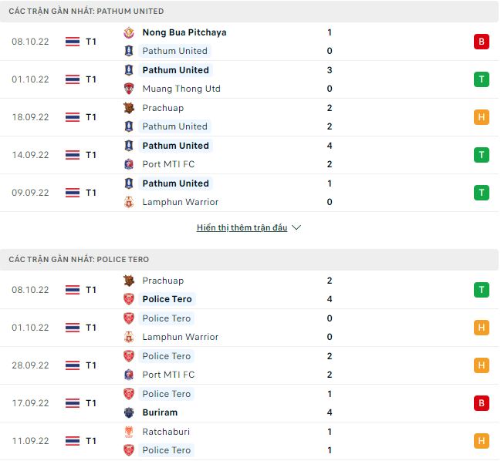Click Port MTI FC crest in Pathum section
Screen dimensions: 504x461
pyautogui.click(x=129, y=164)
